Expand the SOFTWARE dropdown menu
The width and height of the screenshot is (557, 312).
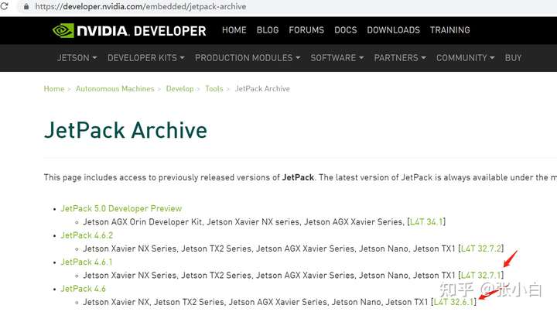coord(337,58)
